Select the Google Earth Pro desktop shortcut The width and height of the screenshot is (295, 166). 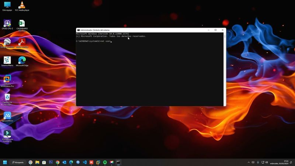pyautogui.click(x=7, y=43)
